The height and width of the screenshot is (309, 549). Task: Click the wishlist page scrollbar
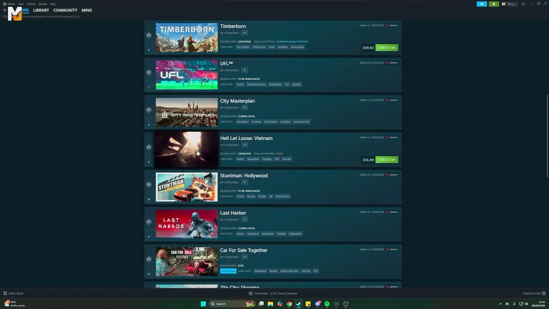click(x=547, y=135)
